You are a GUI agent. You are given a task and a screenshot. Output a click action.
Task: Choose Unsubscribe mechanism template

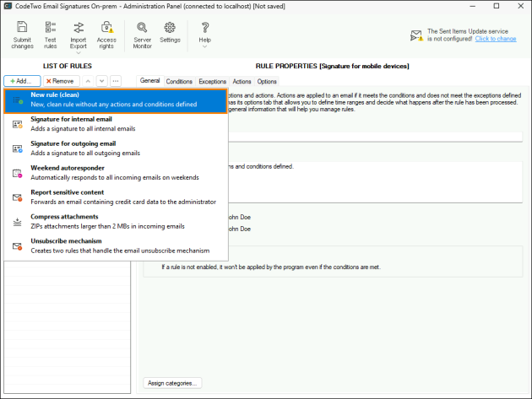point(116,245)
